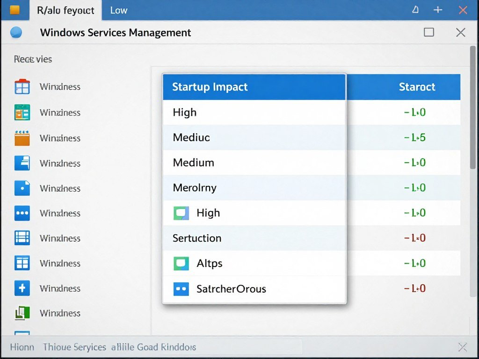Select the R/alo feyouct tab

click(65, 10)
